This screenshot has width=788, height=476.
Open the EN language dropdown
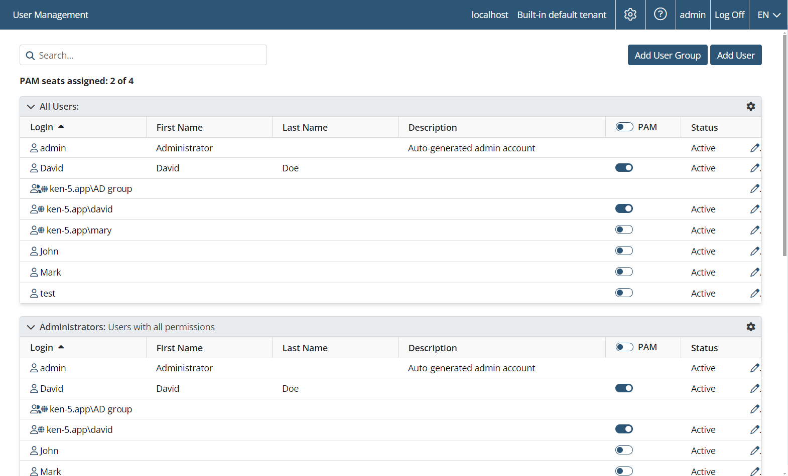point(768,15)
